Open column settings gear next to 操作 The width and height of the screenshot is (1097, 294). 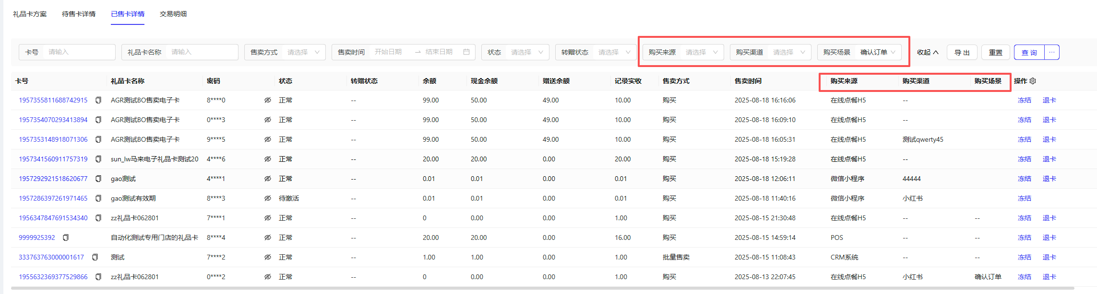click(1033, 81)
